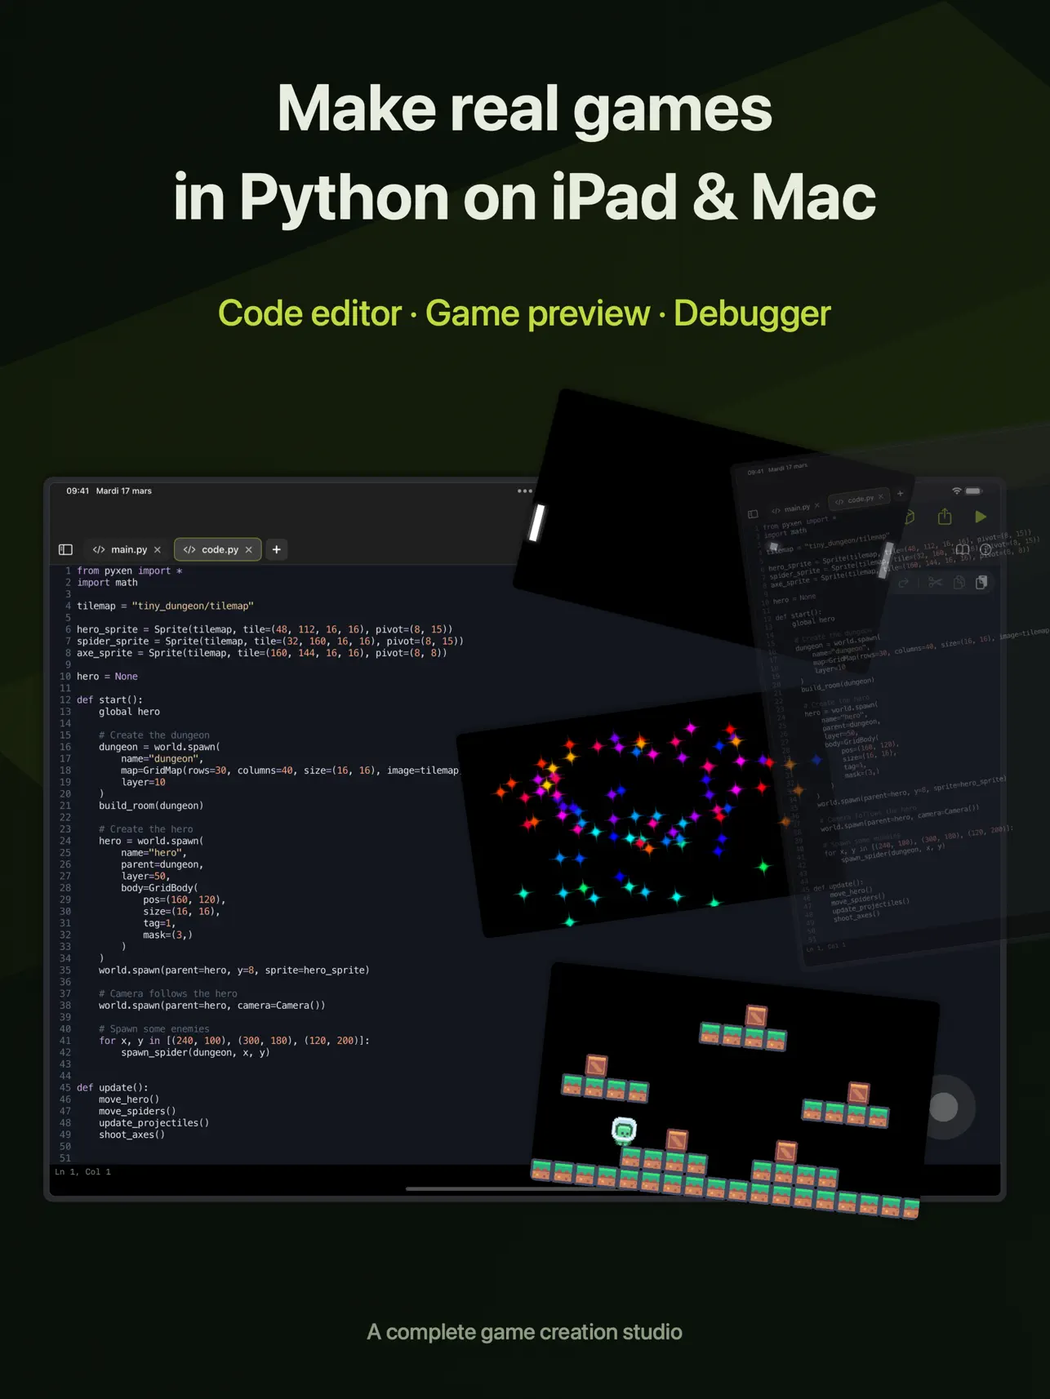This screenshot has height=1399, width=1050.
Task: Click 'spawn_spider(dungeon, x, y)' line
Action: coord(195,1052)
